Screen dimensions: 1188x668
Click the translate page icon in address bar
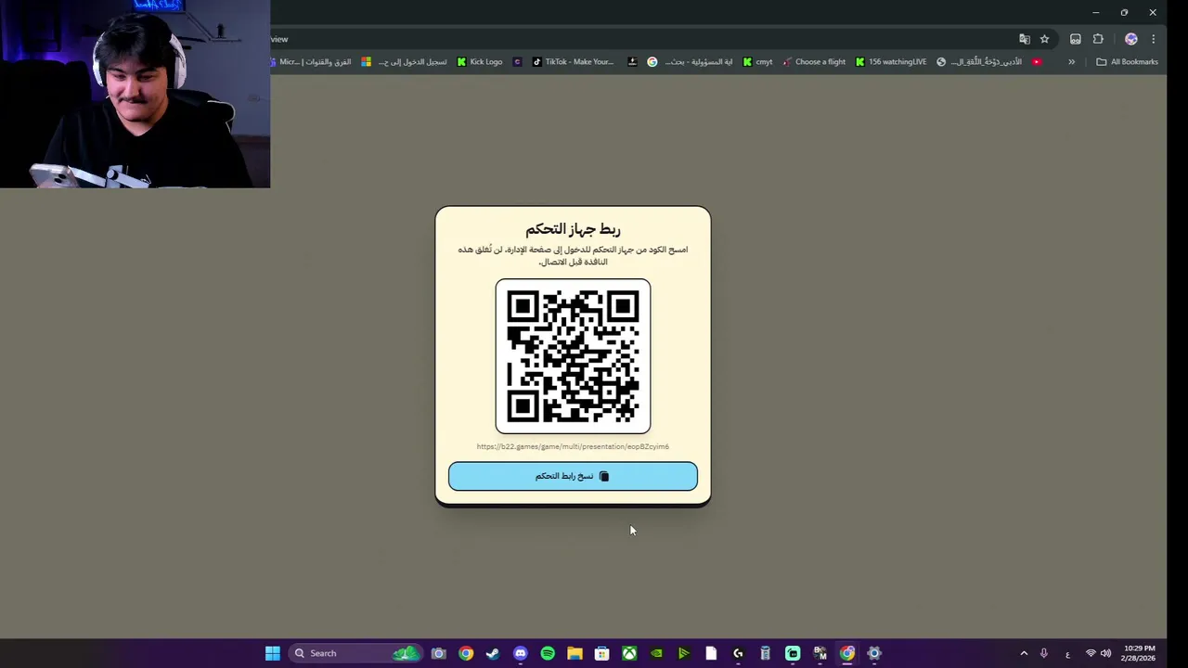coord(1025,39)
